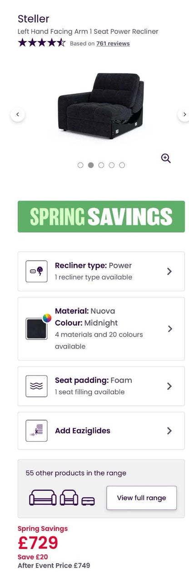Image resolution: width=189 pixels, height=581 pixels.
Task: Click the product range sofa icons
Action: [x=62, y=498]
